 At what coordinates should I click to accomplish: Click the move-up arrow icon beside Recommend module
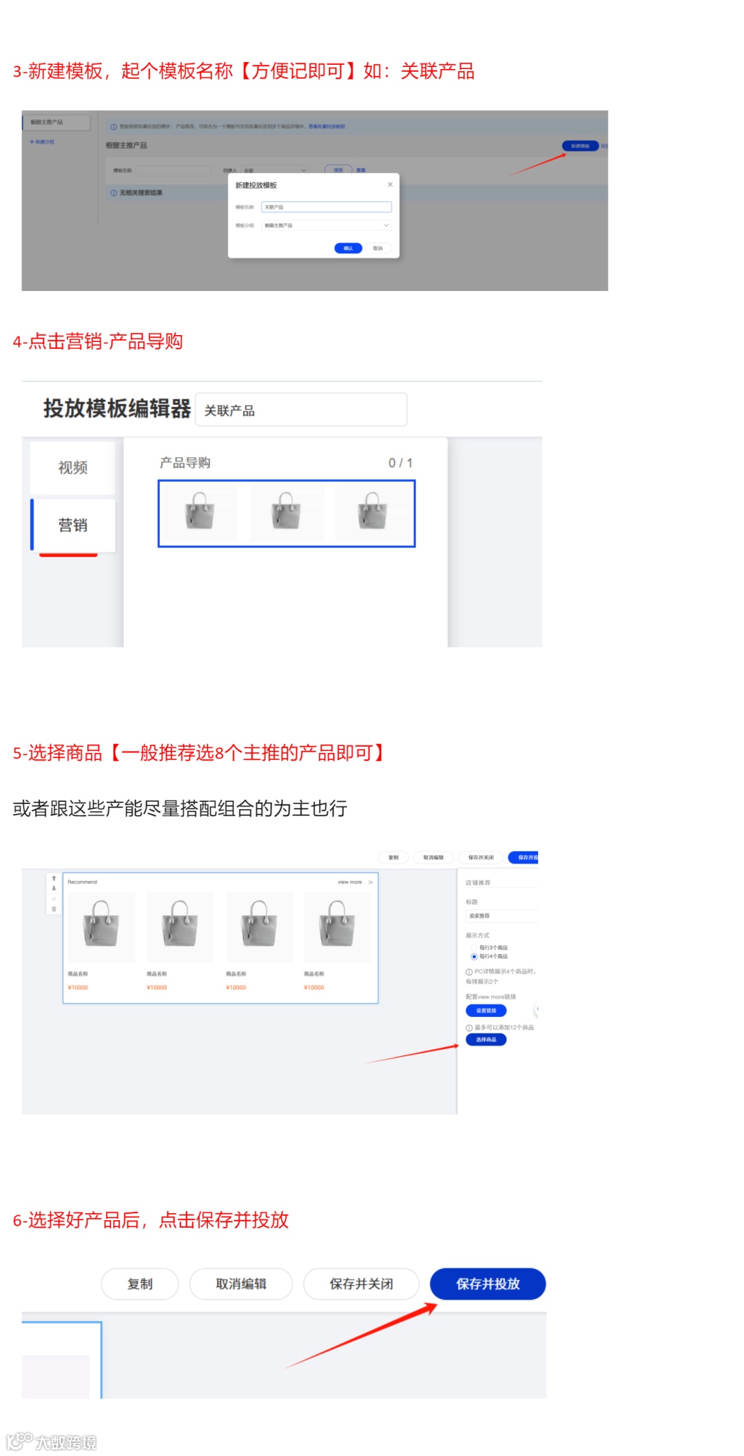click(x=54, y=878)
